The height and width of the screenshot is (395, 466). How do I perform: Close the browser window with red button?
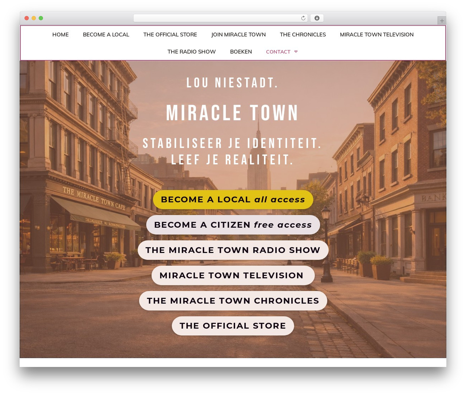click(27, 18)
